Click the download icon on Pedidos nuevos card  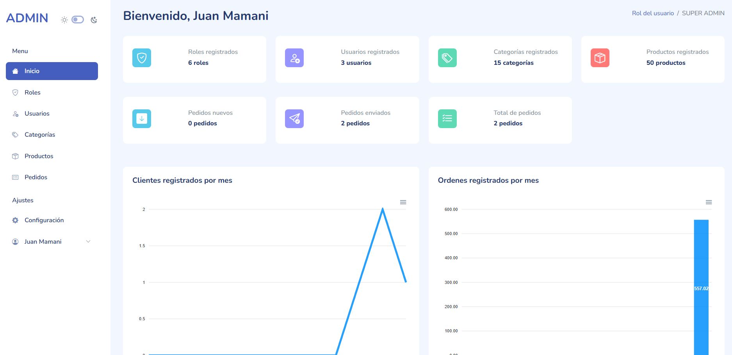tap(141, 119)
